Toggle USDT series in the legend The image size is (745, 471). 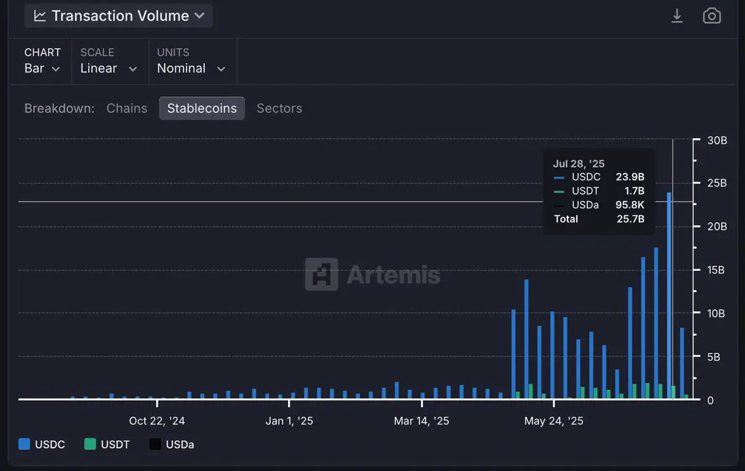[107, 444]
